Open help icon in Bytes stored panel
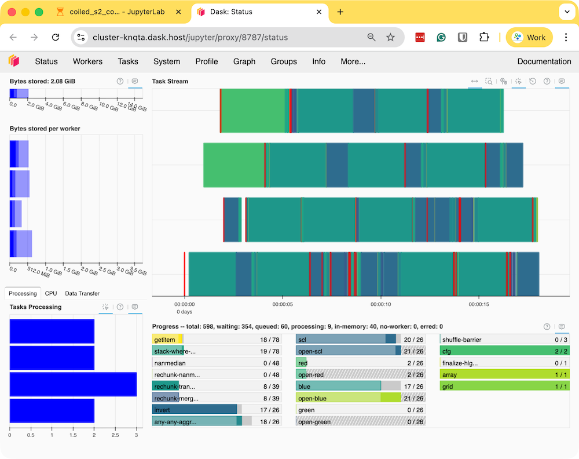The image size is (579, 459). [120, 82]
